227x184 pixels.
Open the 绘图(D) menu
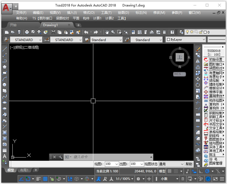point(123,13)
